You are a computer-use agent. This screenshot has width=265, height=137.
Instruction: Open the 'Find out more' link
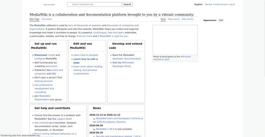84,36
